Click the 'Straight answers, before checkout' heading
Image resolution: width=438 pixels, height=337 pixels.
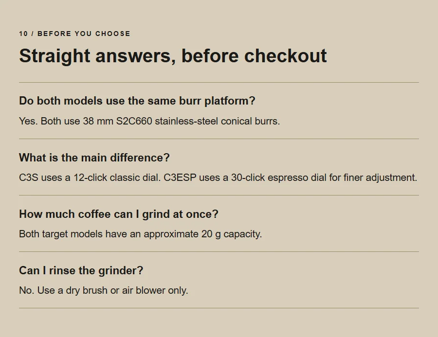[x=173, y=56]
